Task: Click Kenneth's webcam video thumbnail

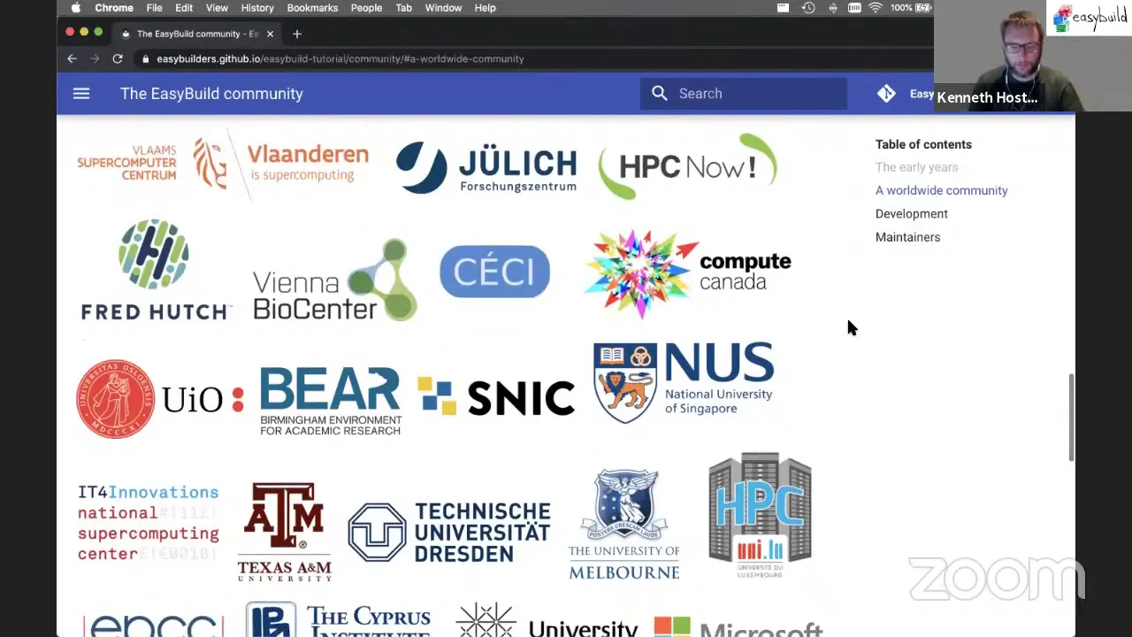Action: coord(1033,56)
